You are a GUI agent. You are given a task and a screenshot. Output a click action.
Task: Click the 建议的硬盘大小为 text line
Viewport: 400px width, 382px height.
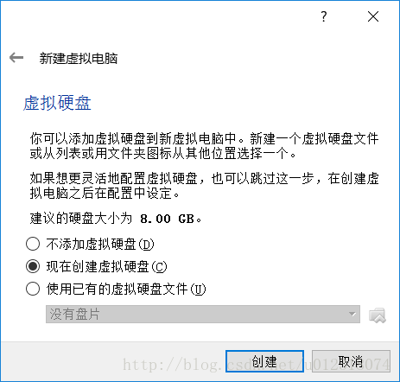coord(116,219)
